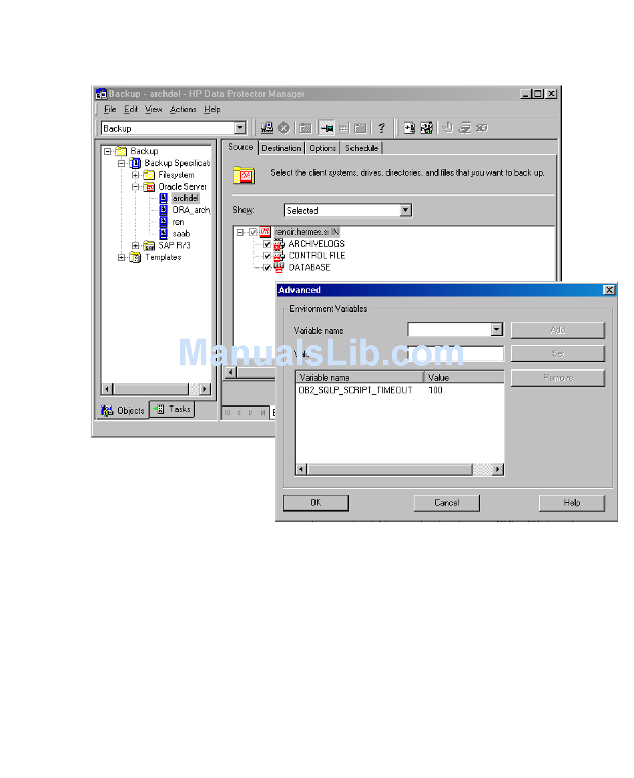The height and width of the screenshot is (778, 634).
Task: Click the Filesystem folder icon
Action: tap(149, 175)
